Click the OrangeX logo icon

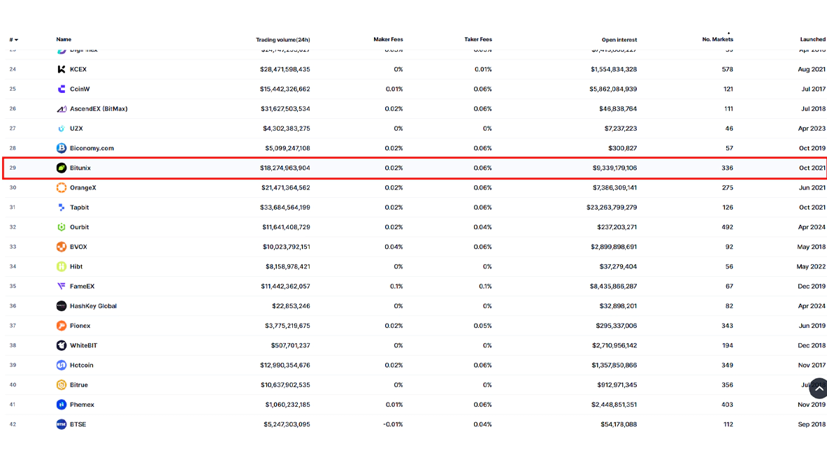point(62,188)
